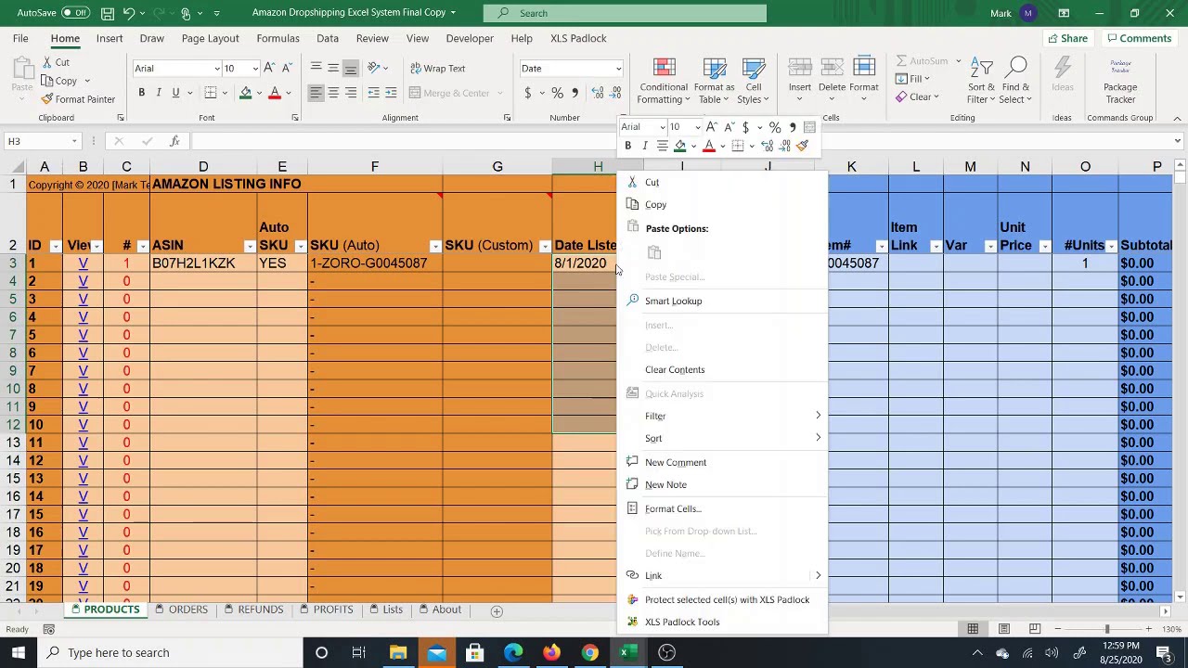
Task: Select cell with ASIN B07H2L1KZK
Action: tap(203, 263)
